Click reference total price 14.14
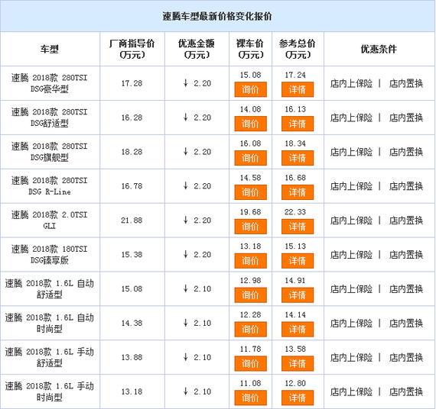This screenshot has width=436, height=409. [x=295, y=314]
